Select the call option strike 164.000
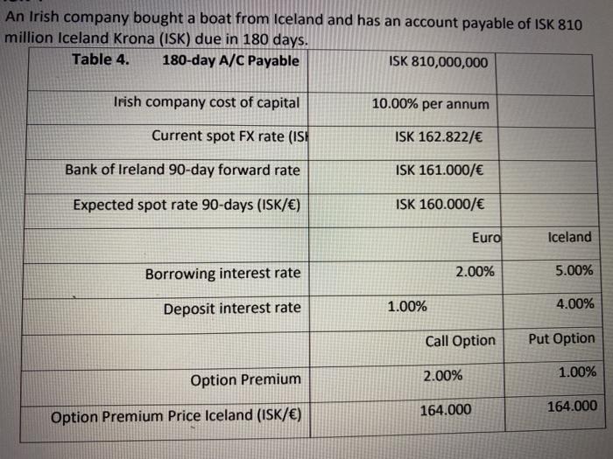Image resolution: width=613 pixels, height=459 pixels. point(446,410)
